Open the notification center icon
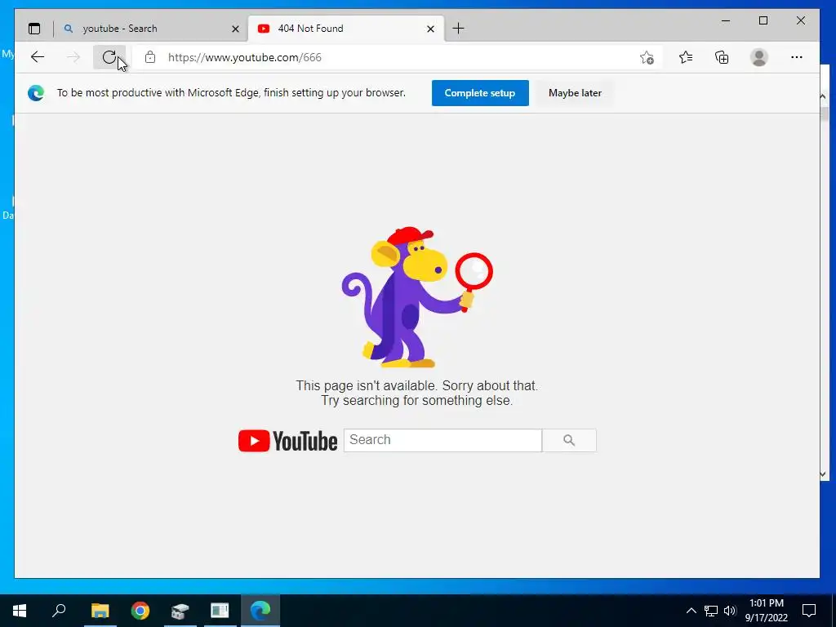This screenshot has width=836, height=627. pos(809,611)
